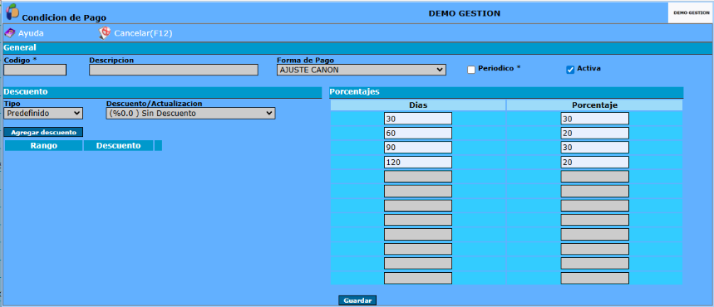Click the Dias field containing 90
Image resolution: width=714 pixels, height=307 pixels.
click(418, 148)
